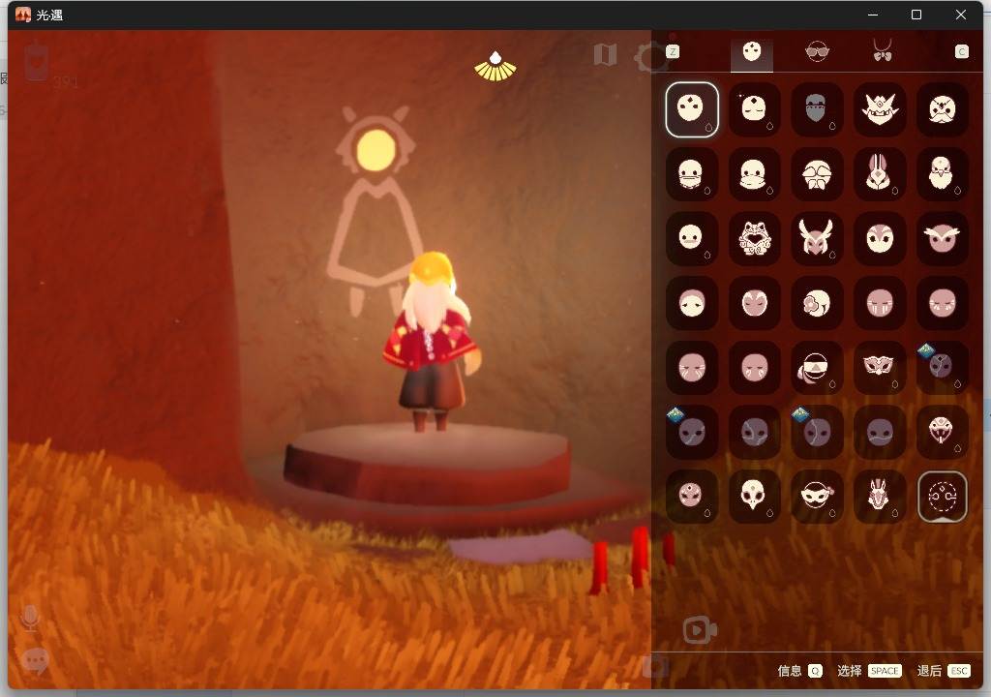Switch to the mask category tab
This screenshot has height=697, width=991.
click(x=751, y=52)
